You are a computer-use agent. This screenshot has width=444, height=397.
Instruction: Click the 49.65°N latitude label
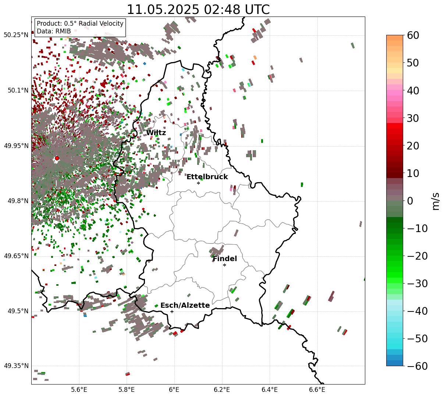coord(16,256)
